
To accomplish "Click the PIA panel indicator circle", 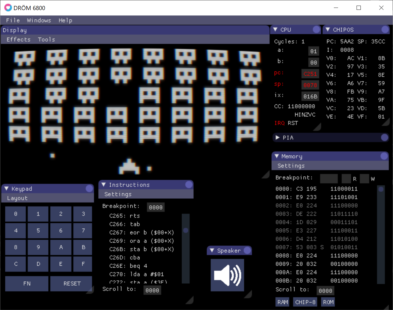I will [x=384, y=137].
